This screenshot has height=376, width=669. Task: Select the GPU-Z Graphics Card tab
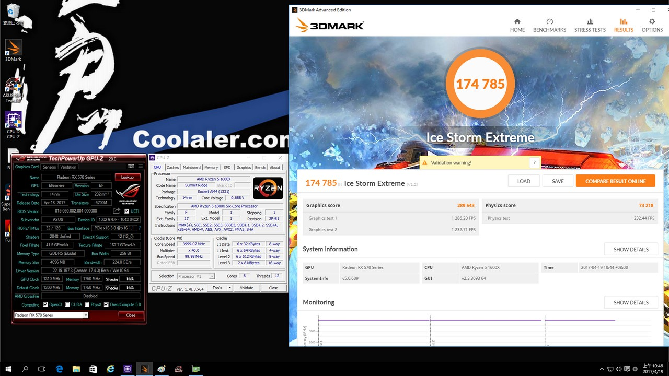pos(27,167)
